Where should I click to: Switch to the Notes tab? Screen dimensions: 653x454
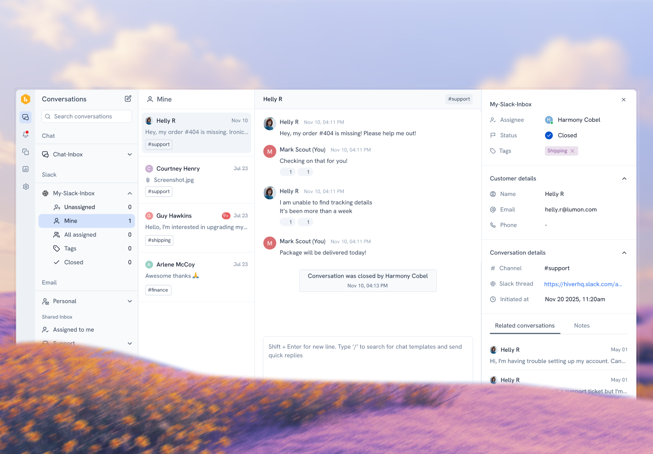[x=582, y=326]
